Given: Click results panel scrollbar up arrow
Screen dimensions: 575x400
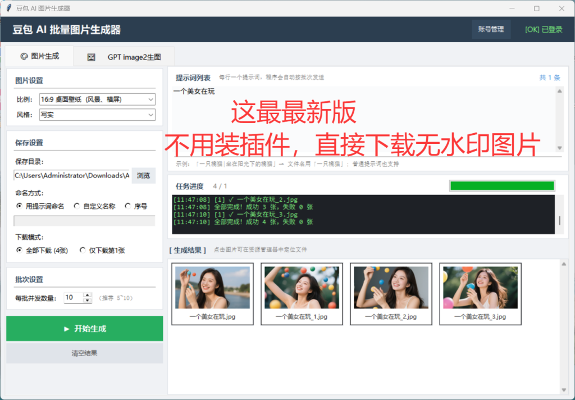Looking at the screenshot, I should click(564, 264).
